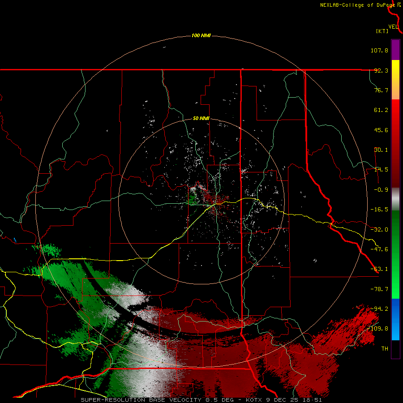Viewport: 403px width, 403px height.
Task: Select the 92.3 legend value
Action: click(381, 70)
